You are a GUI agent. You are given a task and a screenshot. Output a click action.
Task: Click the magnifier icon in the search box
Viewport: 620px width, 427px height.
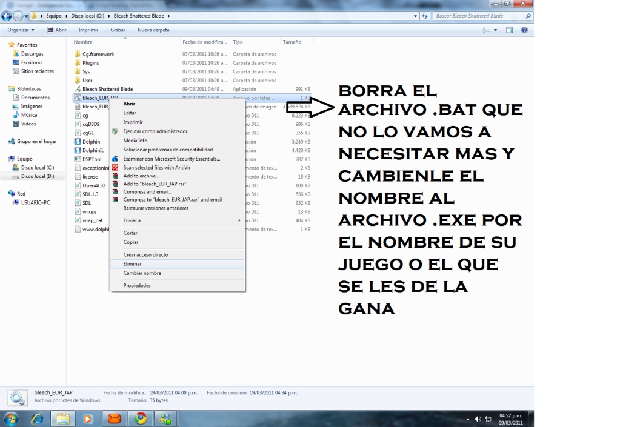tap(528, 16)
